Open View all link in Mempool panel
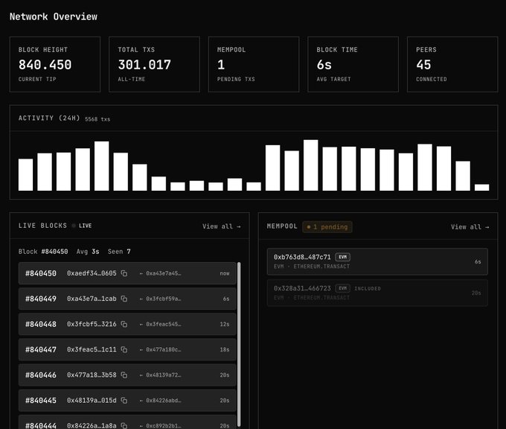 pyautogui.click(x=470, y=227)
